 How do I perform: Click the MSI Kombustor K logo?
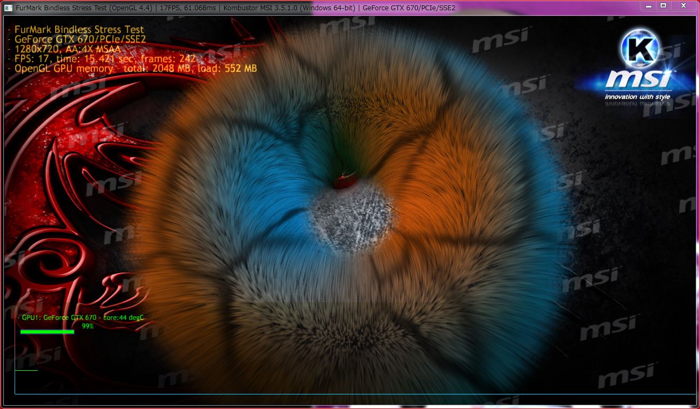pos(640,50)
